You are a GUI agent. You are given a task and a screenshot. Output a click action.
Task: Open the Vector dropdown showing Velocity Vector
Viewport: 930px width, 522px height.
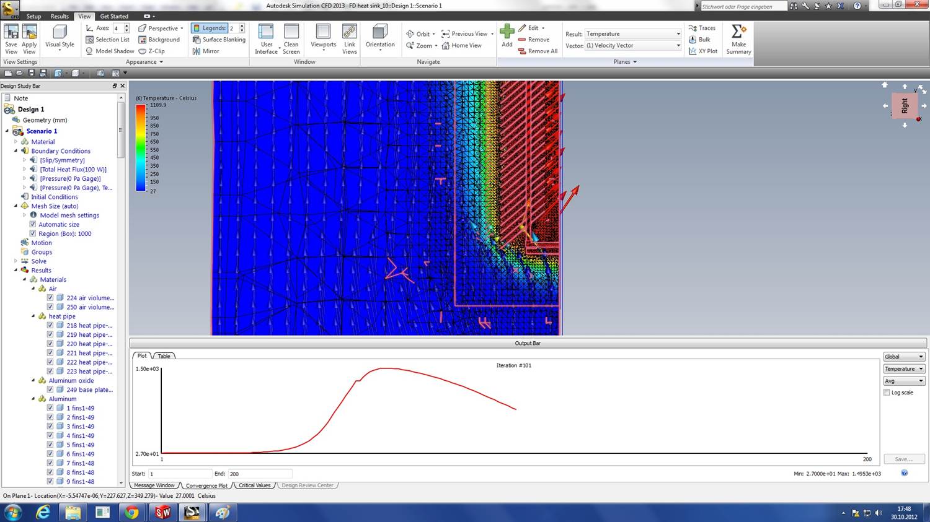633,46
